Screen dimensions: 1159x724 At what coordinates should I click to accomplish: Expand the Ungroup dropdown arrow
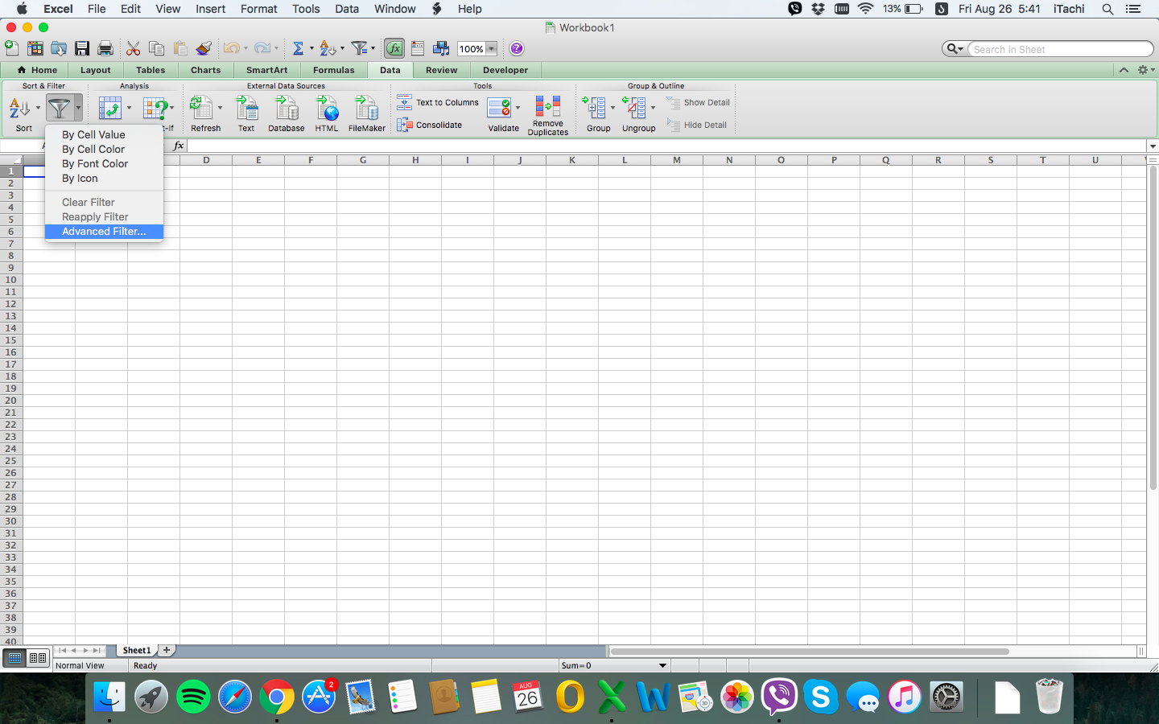[x=653, y=107]
